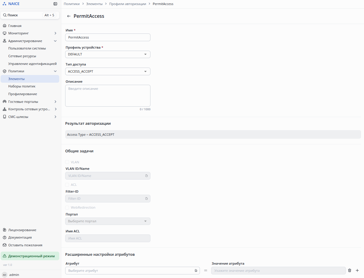Image resolution: width=364 pixels, height=278 pixels.
Task: Go to Профили авторизации breadcrumb link
Action: coord(127,4)
